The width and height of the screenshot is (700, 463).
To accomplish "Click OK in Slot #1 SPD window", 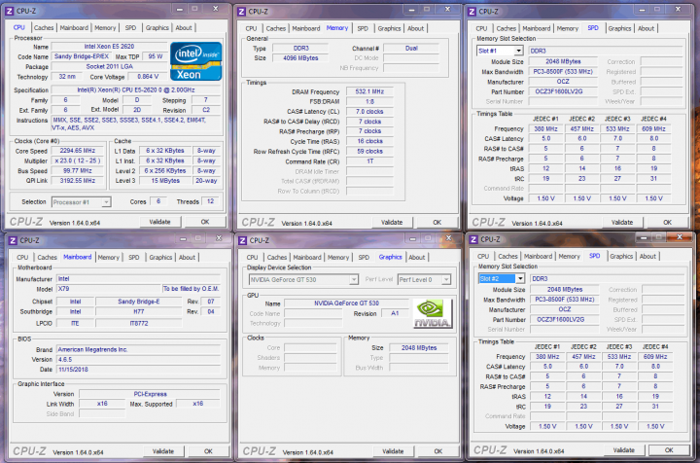I will coord(667,223).
